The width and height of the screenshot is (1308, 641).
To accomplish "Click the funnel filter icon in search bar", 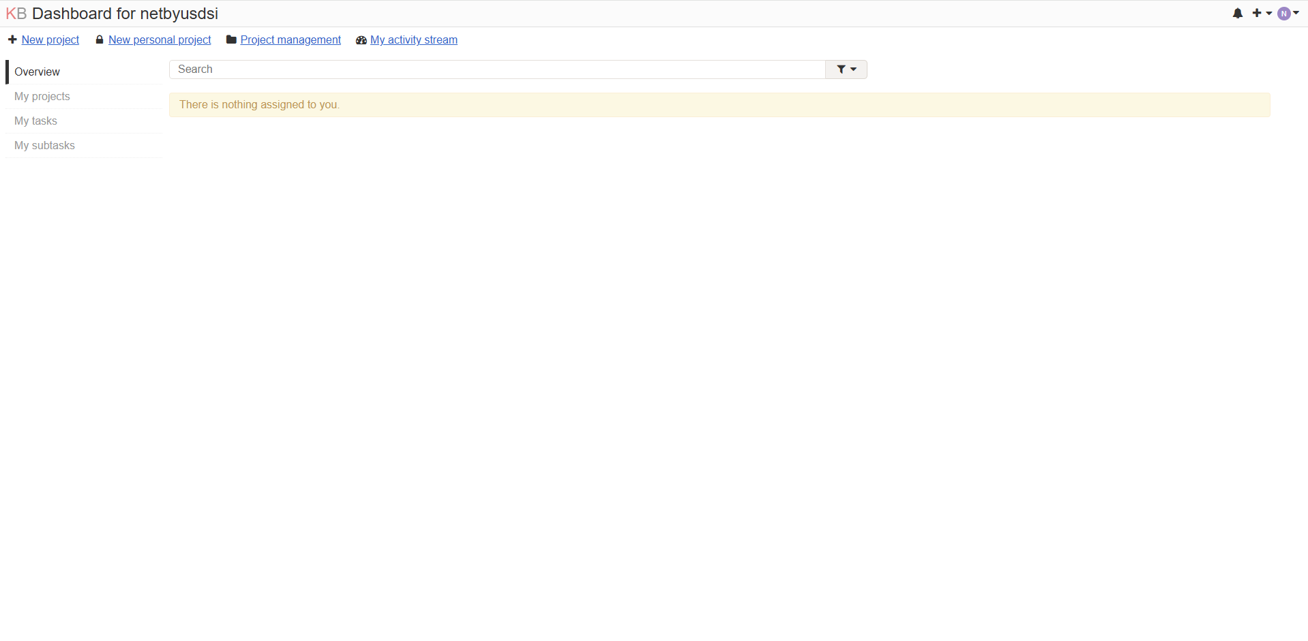I will (842, 69).
